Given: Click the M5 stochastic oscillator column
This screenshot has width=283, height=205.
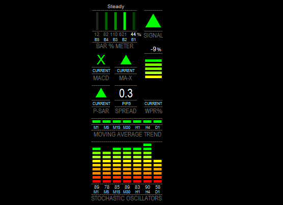Looking at the screenshot, I should click(106, 167).
